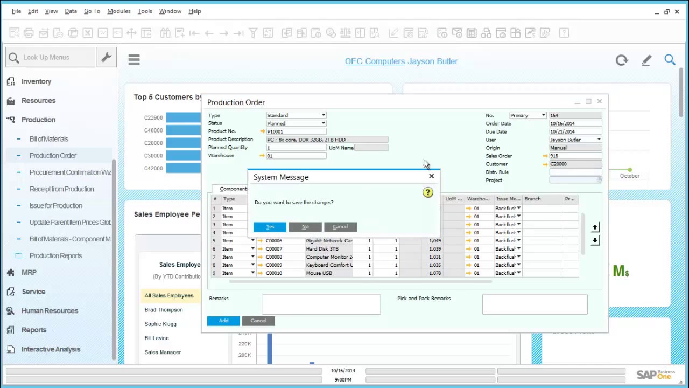The image size is (689, 388).
Task: Click the components table horizontal scrollbar
Action: [x=361, y=281]
